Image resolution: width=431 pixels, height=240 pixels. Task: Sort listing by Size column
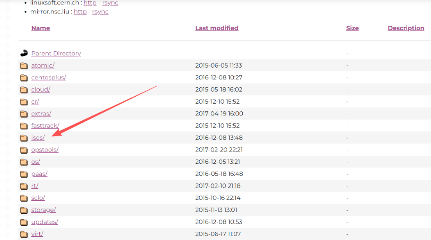click(352, 28)
